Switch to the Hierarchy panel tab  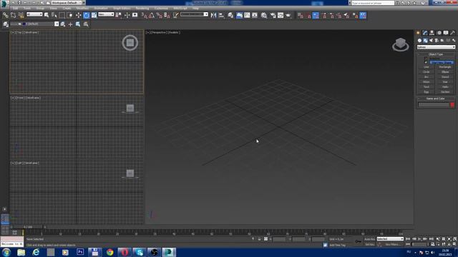432,33
